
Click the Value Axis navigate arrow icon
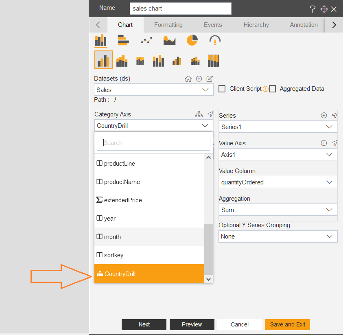(x=335, y=143)
